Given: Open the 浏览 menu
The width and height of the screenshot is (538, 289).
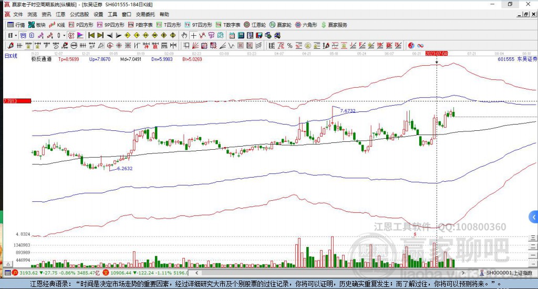Looking at the screenshot, I should tap(32, 14).
